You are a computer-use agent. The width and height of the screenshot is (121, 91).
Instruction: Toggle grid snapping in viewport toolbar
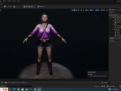(86, 10)
